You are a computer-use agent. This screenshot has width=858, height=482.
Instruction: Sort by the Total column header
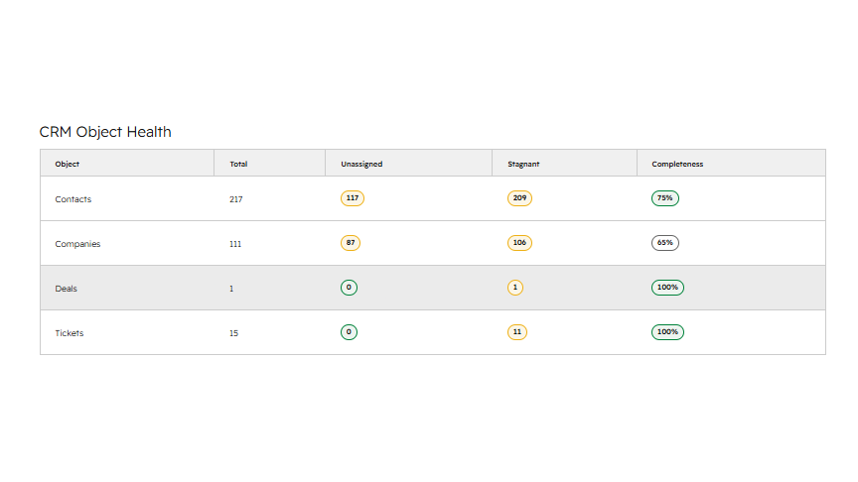coord(238,164)
